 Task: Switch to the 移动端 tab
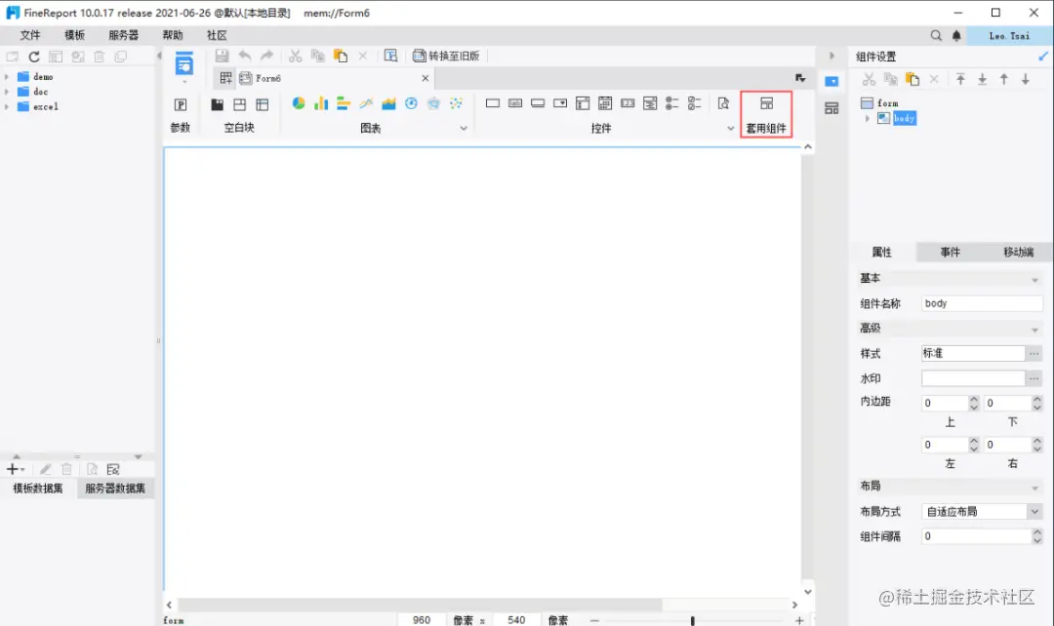coord(1018,252)
